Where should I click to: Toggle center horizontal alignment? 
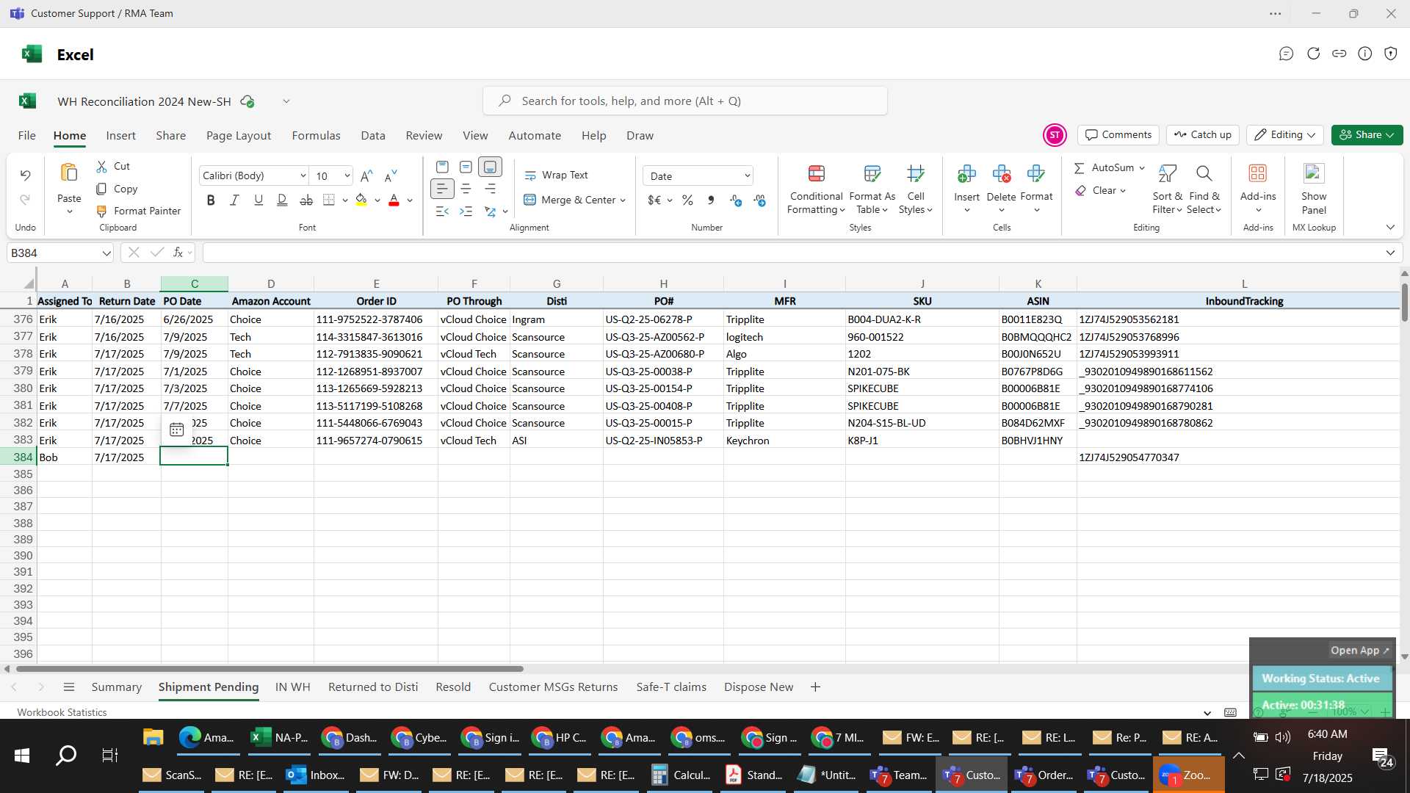pos(466,189)
